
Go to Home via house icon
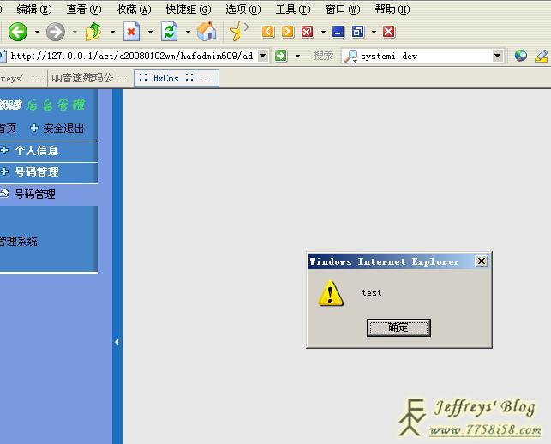tap(207, 33)
